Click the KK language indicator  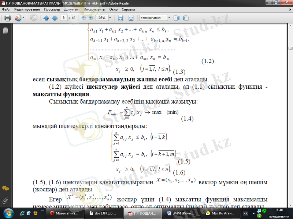point(245,214)
